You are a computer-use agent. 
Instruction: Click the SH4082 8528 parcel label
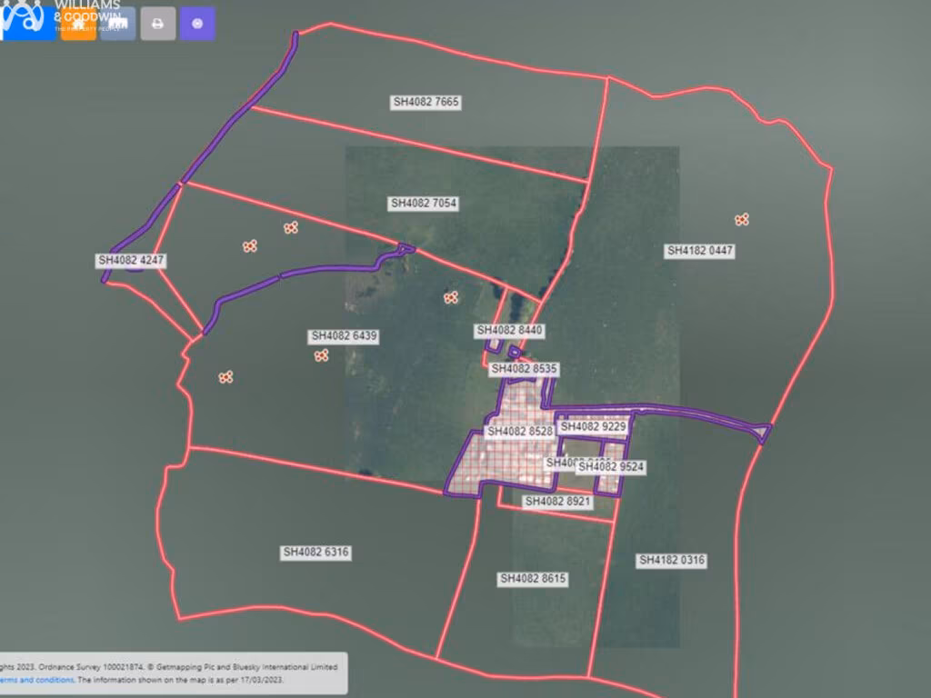[519, 432]
